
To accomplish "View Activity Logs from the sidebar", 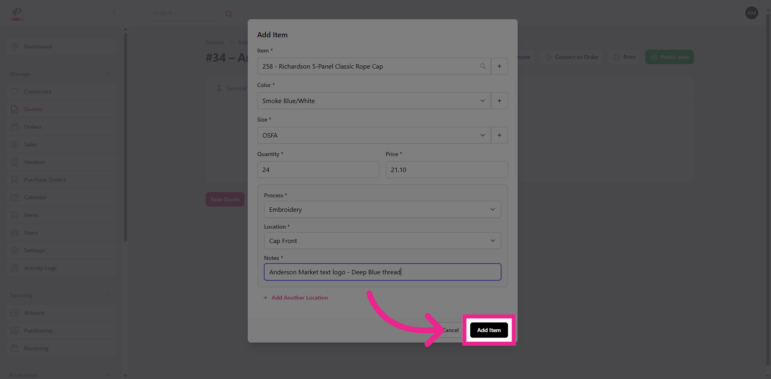I will click(x=40, y=268).
